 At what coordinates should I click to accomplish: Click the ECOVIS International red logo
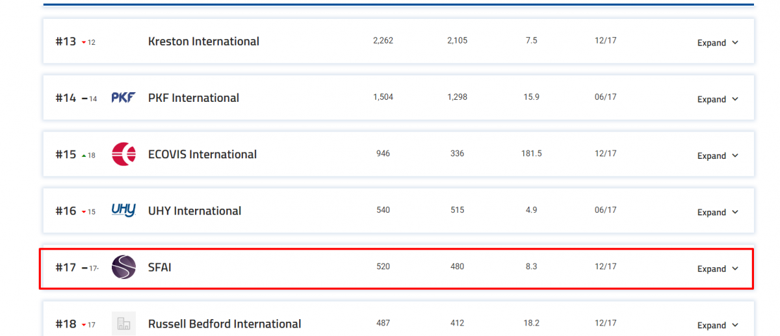[x=123, y=154]
